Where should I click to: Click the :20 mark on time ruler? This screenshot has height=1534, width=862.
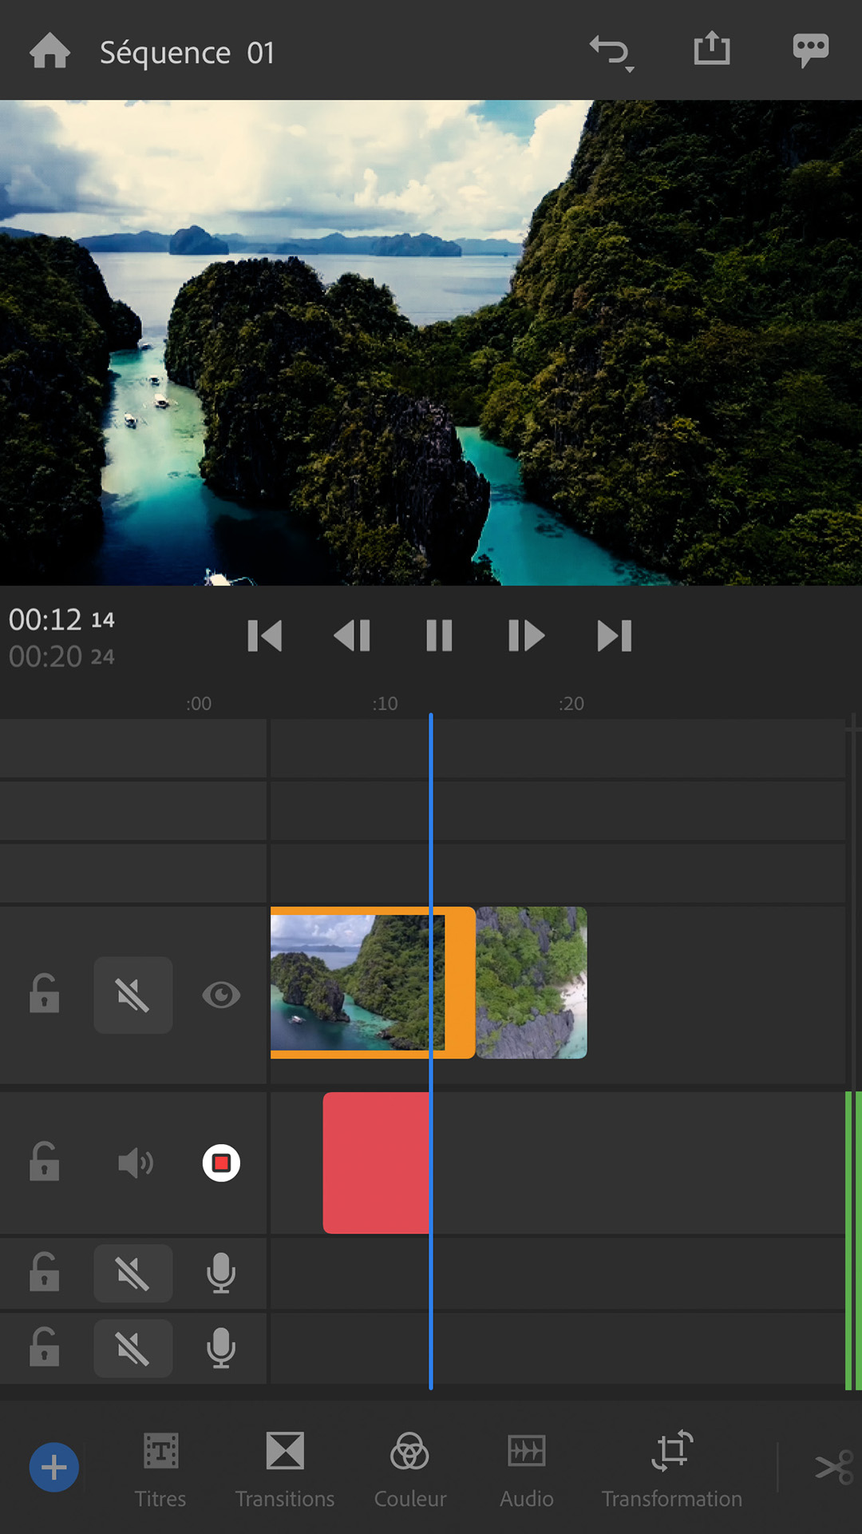point(571,704)
